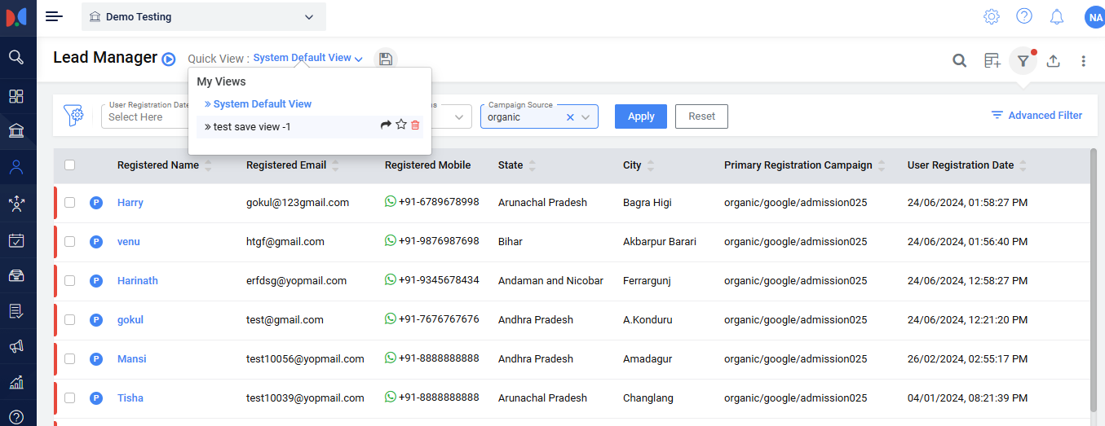This screenshot has height=426, width=1105.
Task: Open the column customization icon
Action: [992, 60]
